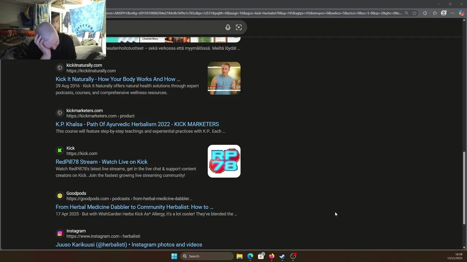The image size is (467, 262).
Task: Open Steam from taskbar
Action: (282, 256)
